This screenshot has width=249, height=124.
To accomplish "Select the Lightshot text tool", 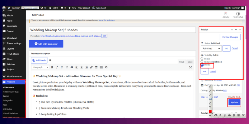I will click(x=210, y=107).
